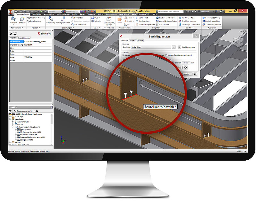Open the Vereinfachen ribbon tab
The height and width of the screenshot is (201, 256).
36,14
